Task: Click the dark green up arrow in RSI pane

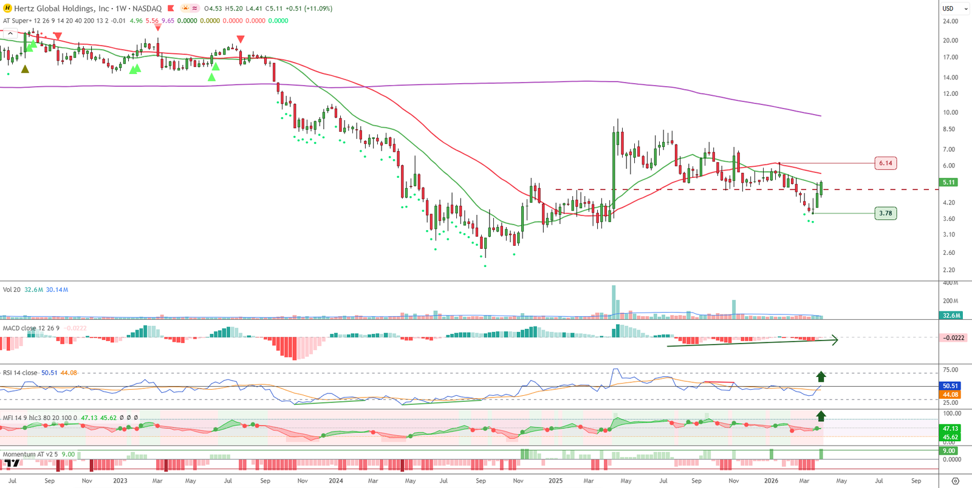Action: pyautogui.click(x=821, y=376)
